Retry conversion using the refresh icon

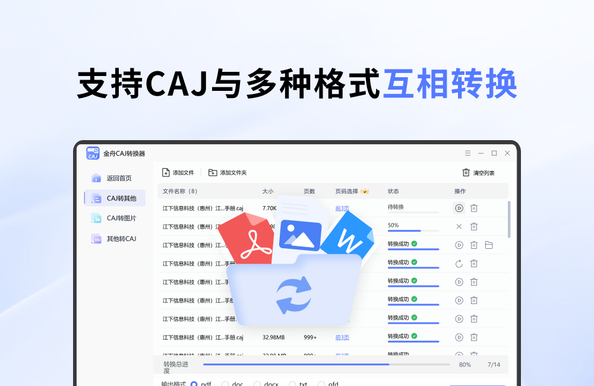(459, 262)
